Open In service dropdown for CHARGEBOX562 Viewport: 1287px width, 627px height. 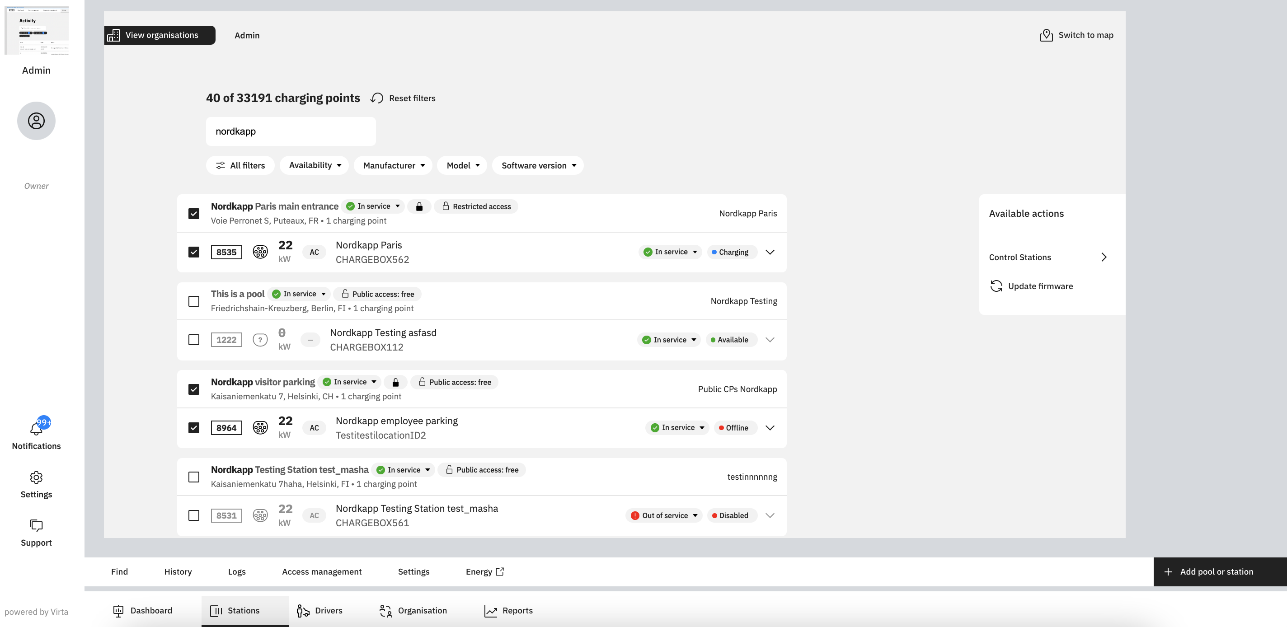click(x=671, y=252)
